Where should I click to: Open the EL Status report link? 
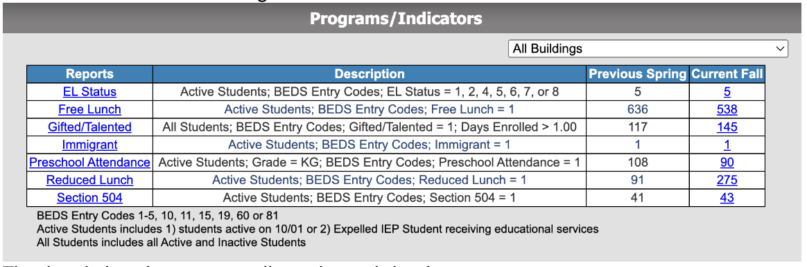pyautogui.click(x=90, y=92)
